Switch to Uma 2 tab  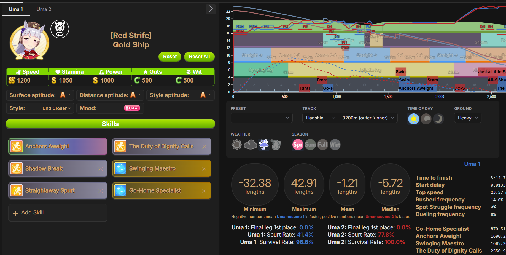pos(44,9)
